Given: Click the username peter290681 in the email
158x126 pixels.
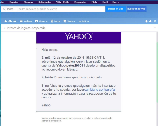Looking at the screenshot, I should pos(76,65).
